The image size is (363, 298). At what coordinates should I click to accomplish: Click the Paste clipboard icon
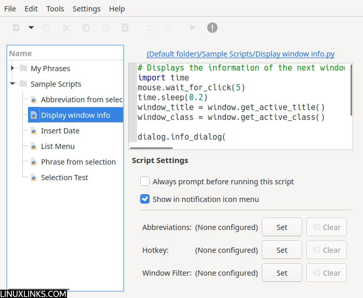tap(105, 28)
